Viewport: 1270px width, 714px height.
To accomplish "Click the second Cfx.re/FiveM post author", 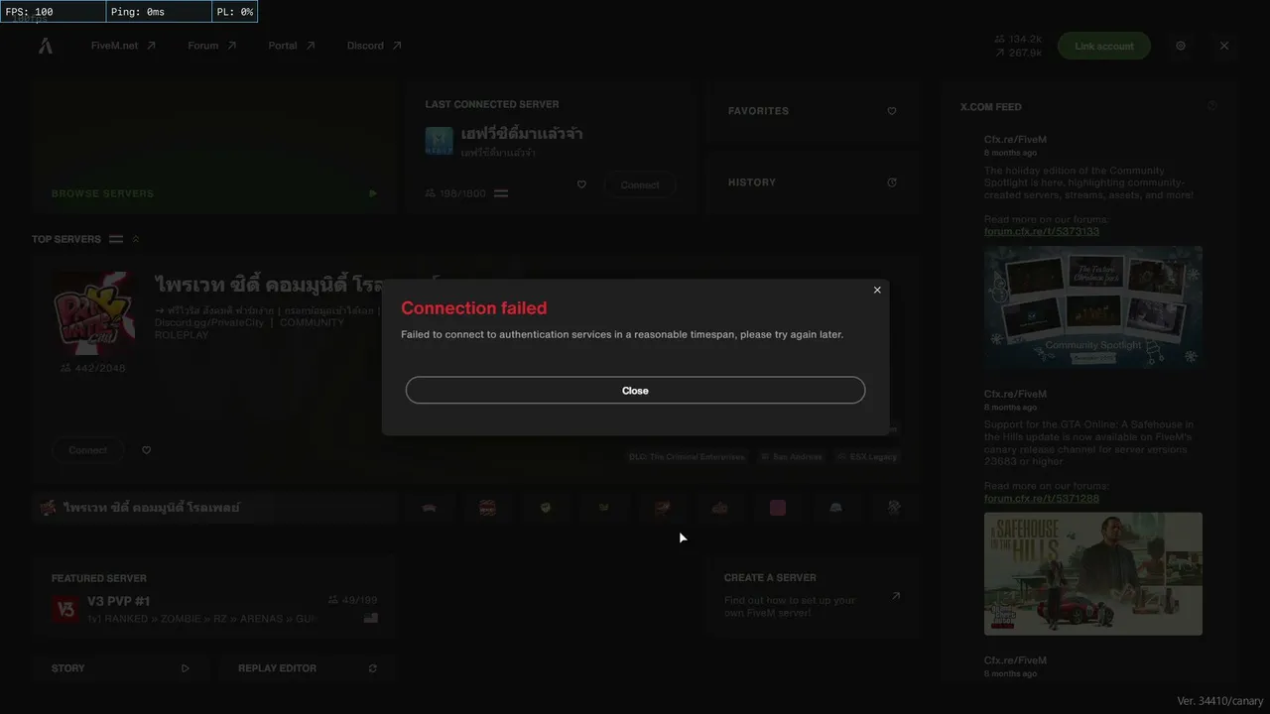I will click(1015, 394).
